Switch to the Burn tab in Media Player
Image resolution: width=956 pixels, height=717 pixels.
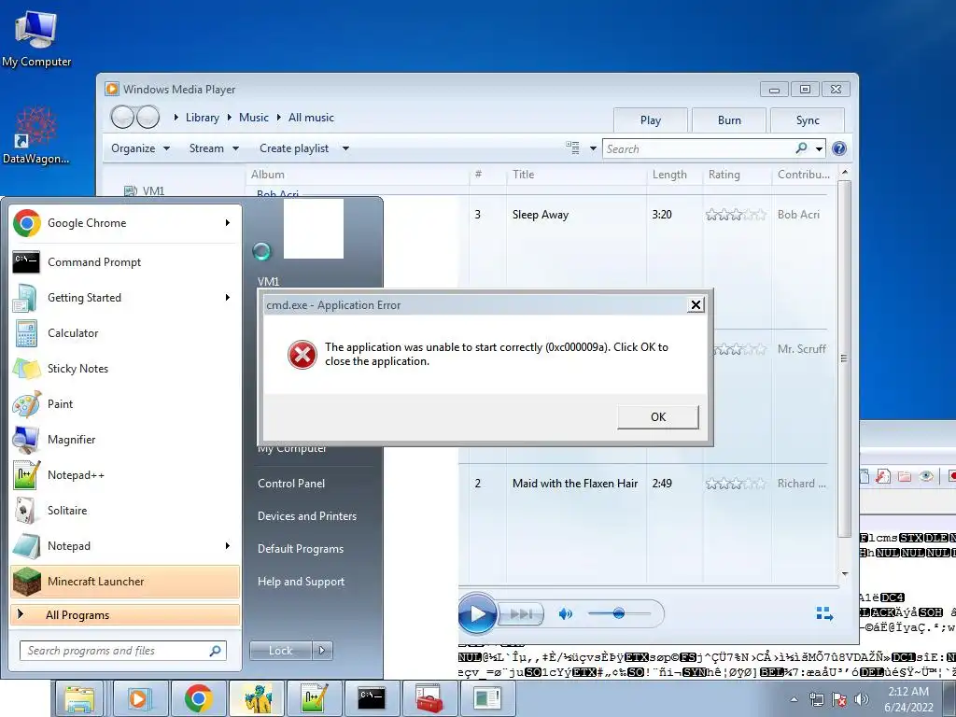pyautogui.click(x=729, y=120)
